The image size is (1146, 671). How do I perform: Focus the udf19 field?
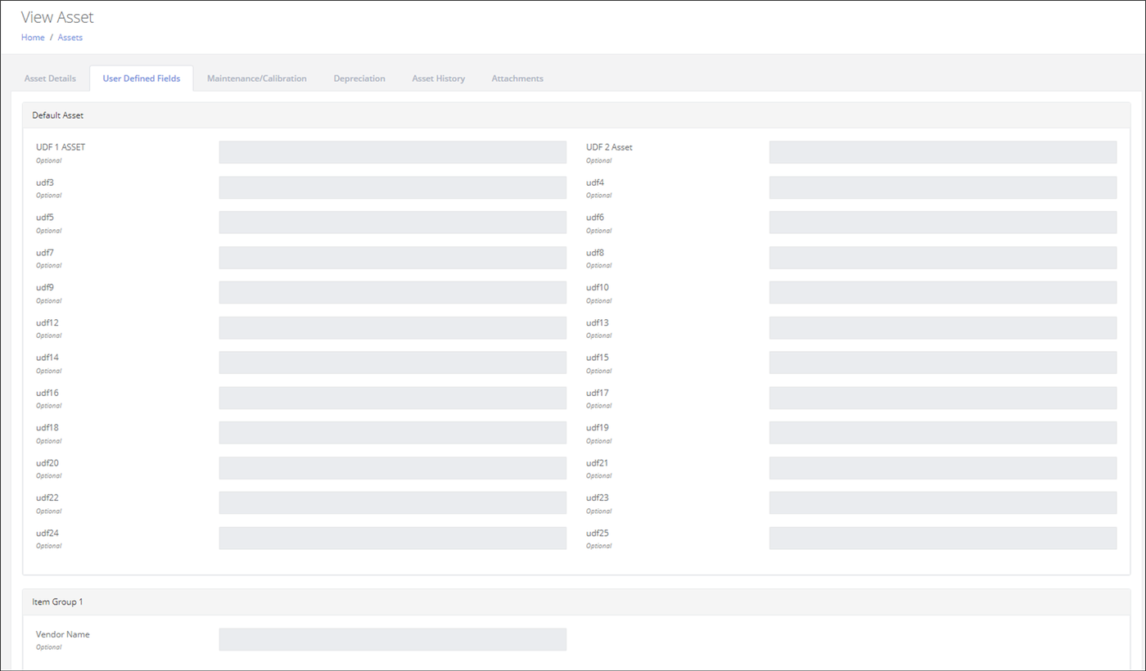point(943,433)
